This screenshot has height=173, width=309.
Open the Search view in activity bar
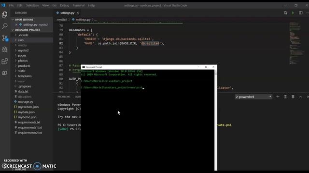[x=4, y=26]
